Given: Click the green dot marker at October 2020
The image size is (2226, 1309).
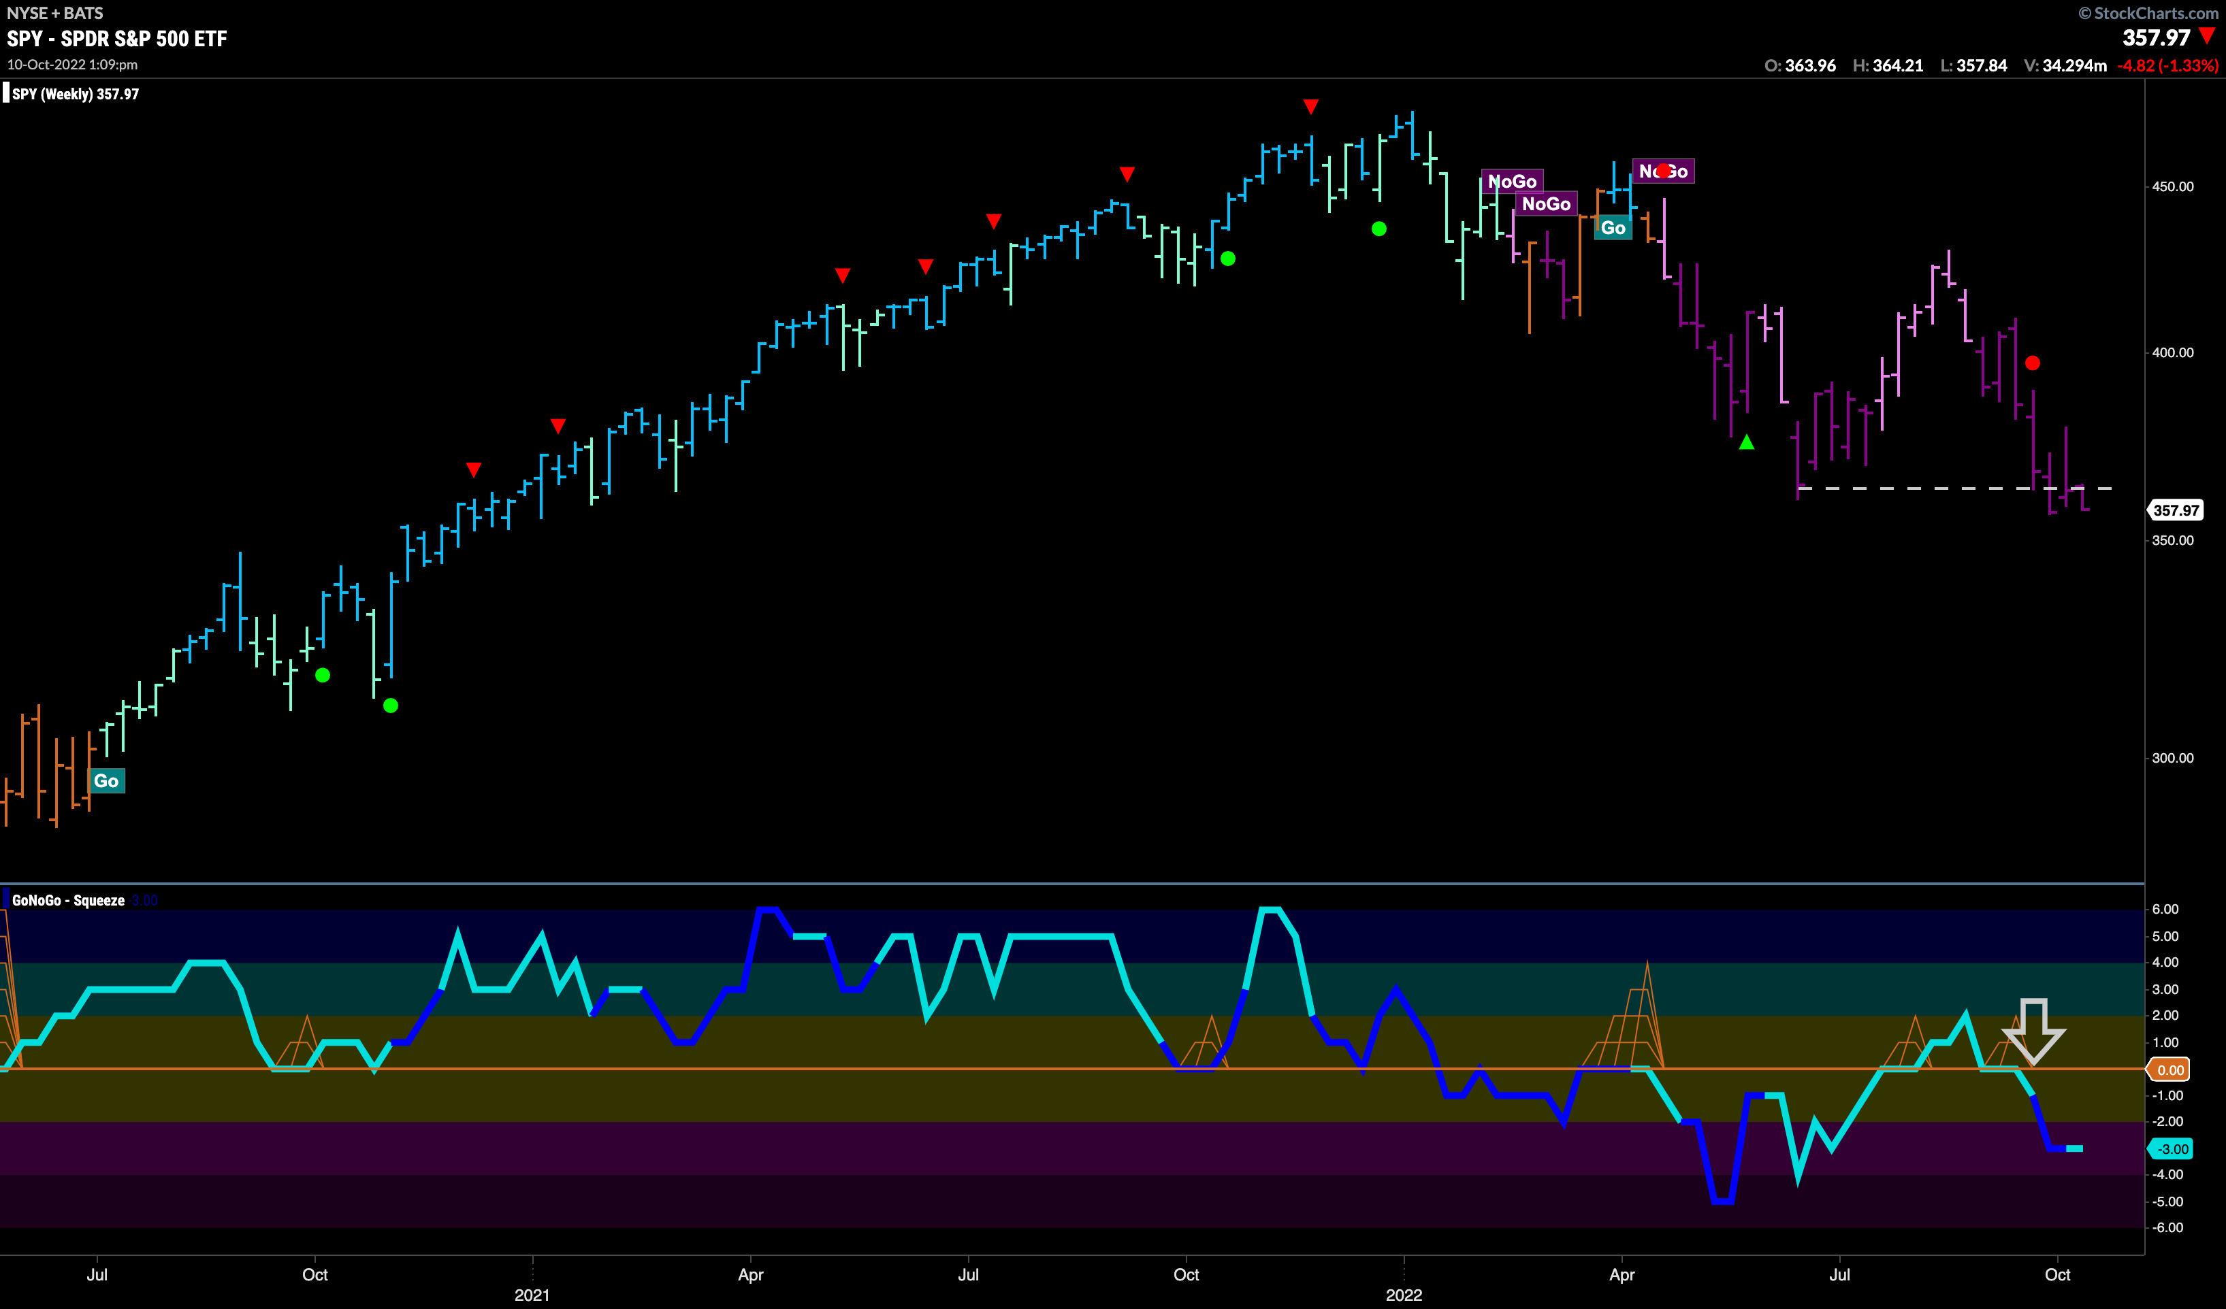Looking at the screenshot, I should point(323,675).
